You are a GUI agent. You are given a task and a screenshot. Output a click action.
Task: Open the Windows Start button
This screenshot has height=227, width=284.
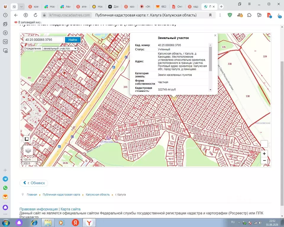(5, 223)
